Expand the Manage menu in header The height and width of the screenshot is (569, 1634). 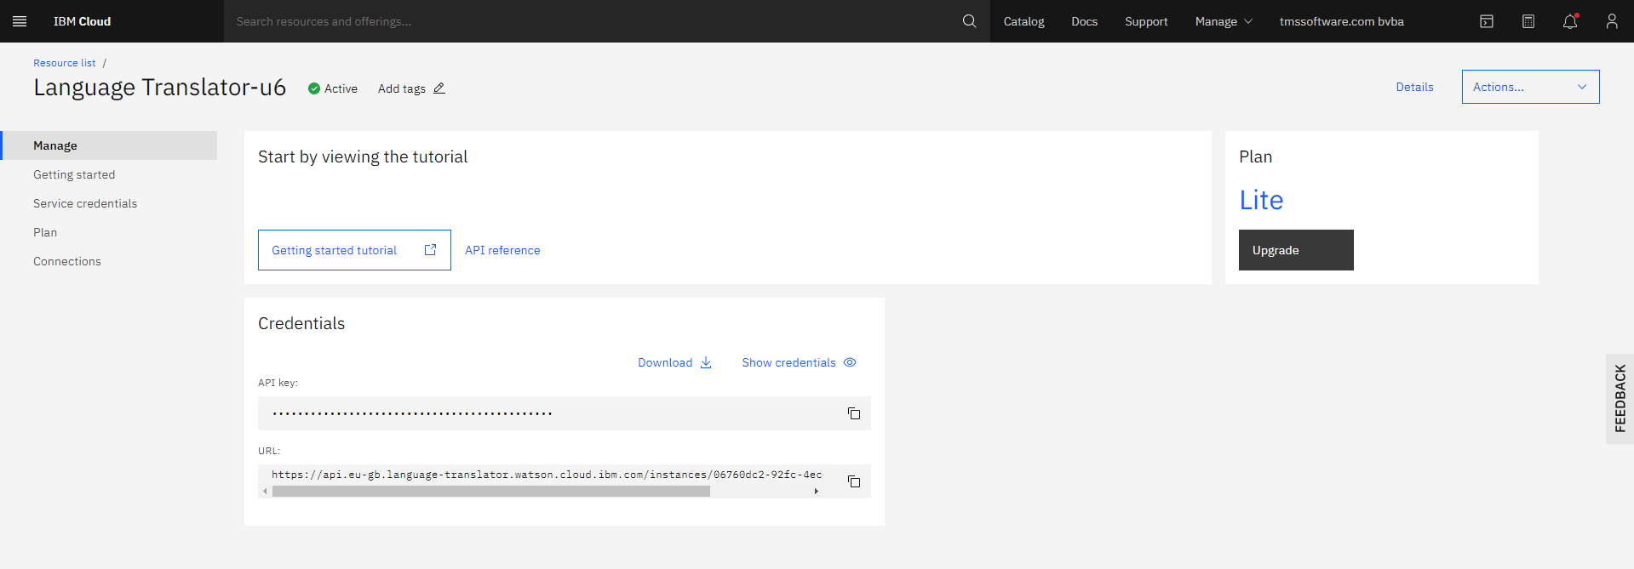(x=1224, y=21)
